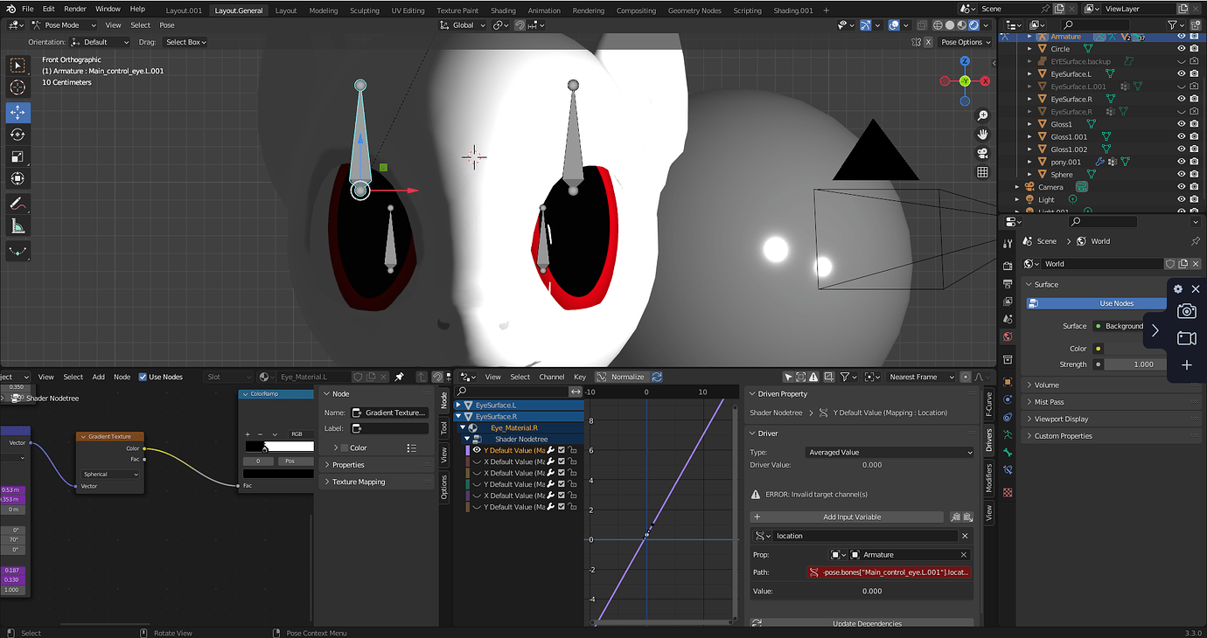The image size is (1207, 638).
Task: Click the world Strength value slider
Action: [x=1135, y=364]
